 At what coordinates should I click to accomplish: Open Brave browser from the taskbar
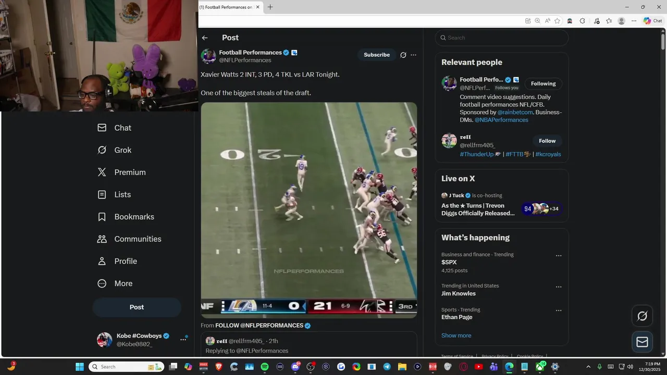(x=218, y=367)
